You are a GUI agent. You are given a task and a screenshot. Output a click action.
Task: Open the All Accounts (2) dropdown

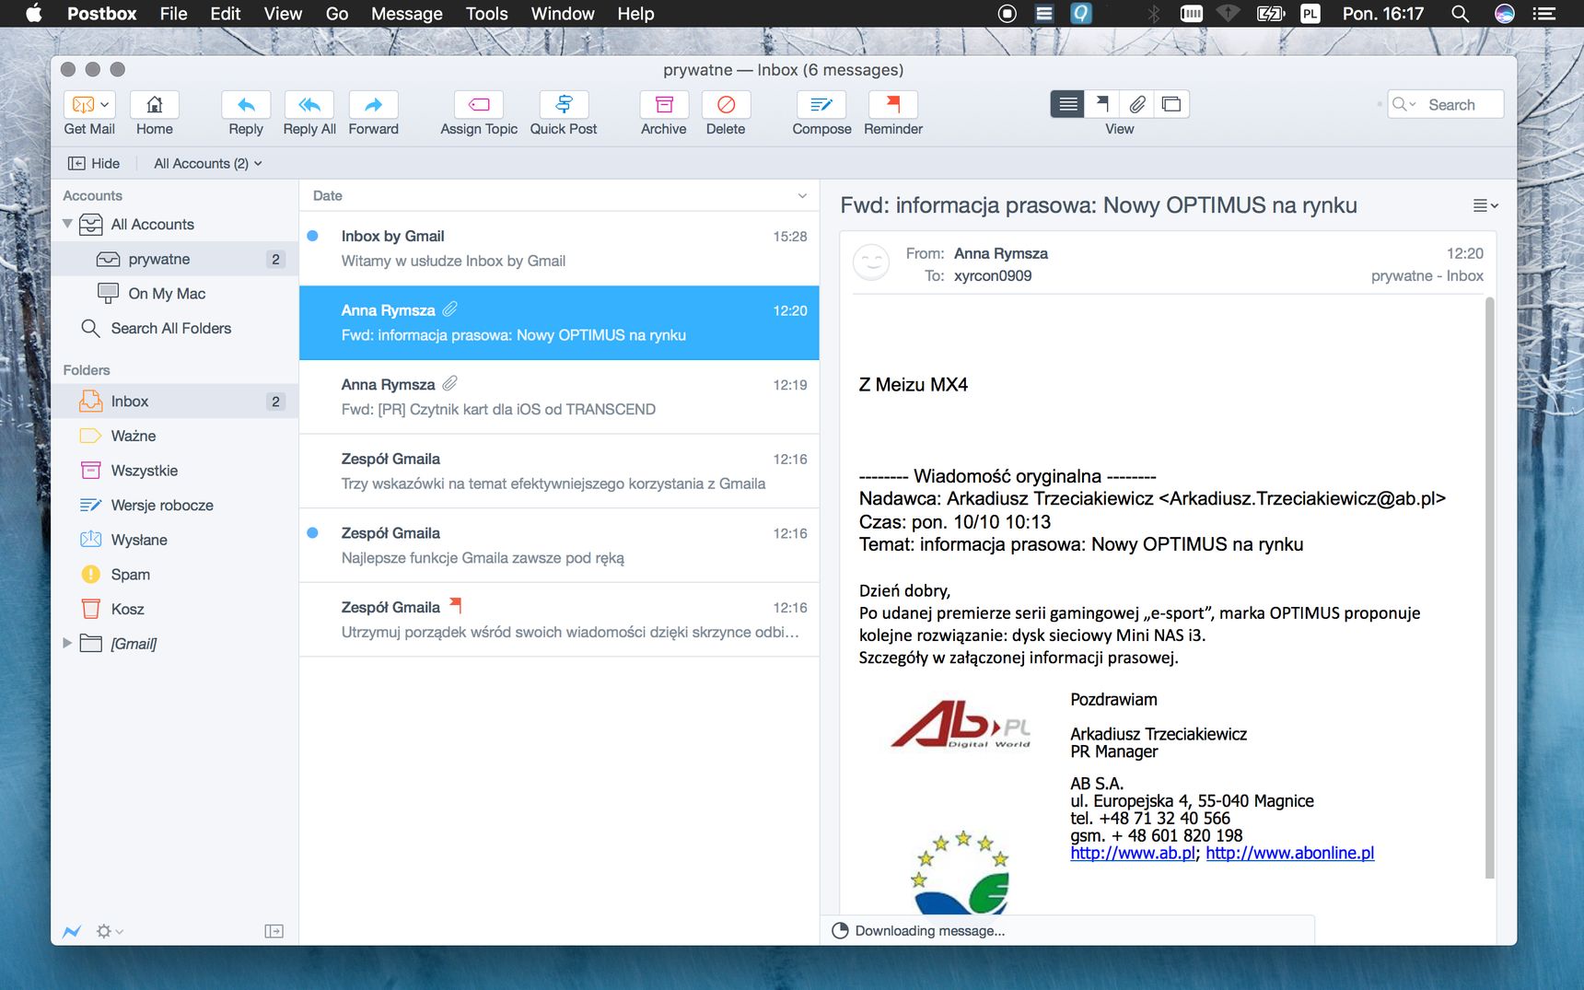(208, 163)
